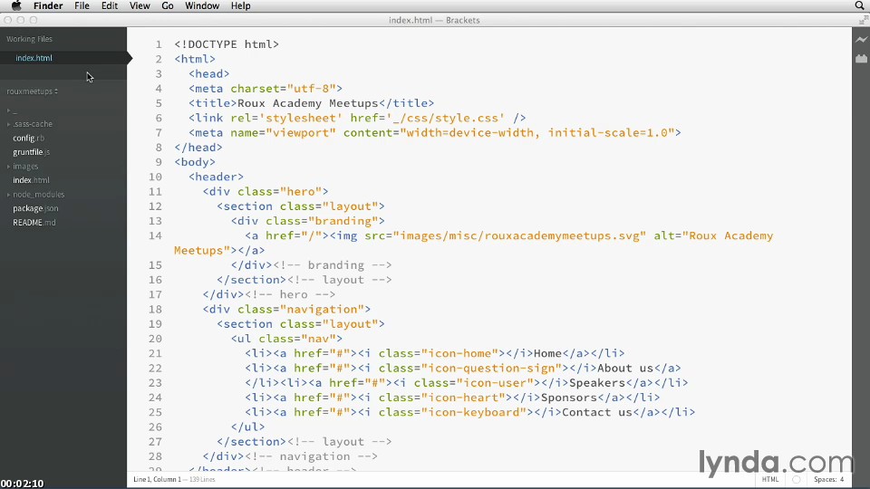The height and width of the screenshot is (489, 870).
Task: Open README.md in the sidebar
Action: pyautogui.click(x=34, y=223)
